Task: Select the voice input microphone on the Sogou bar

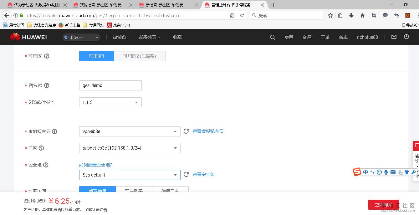Action: pos(386,172)
